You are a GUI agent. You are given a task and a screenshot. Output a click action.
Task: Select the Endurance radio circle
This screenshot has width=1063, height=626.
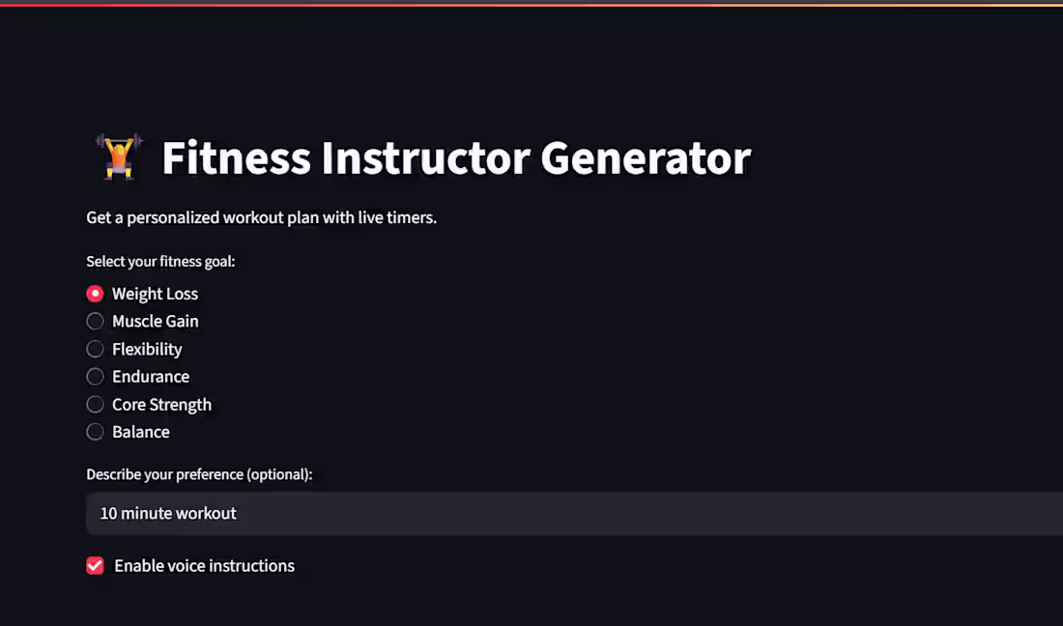[x=95, y=376]
